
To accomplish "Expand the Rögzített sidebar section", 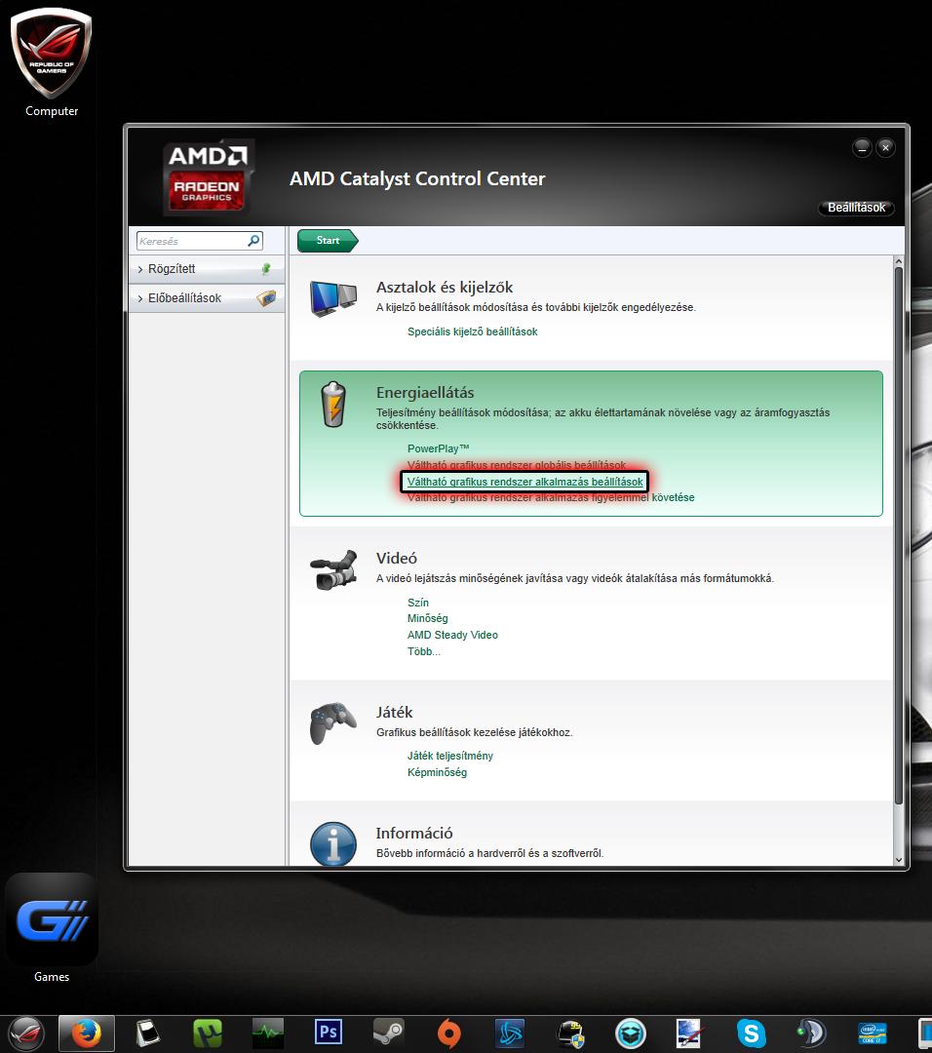I will pos(206,269).
